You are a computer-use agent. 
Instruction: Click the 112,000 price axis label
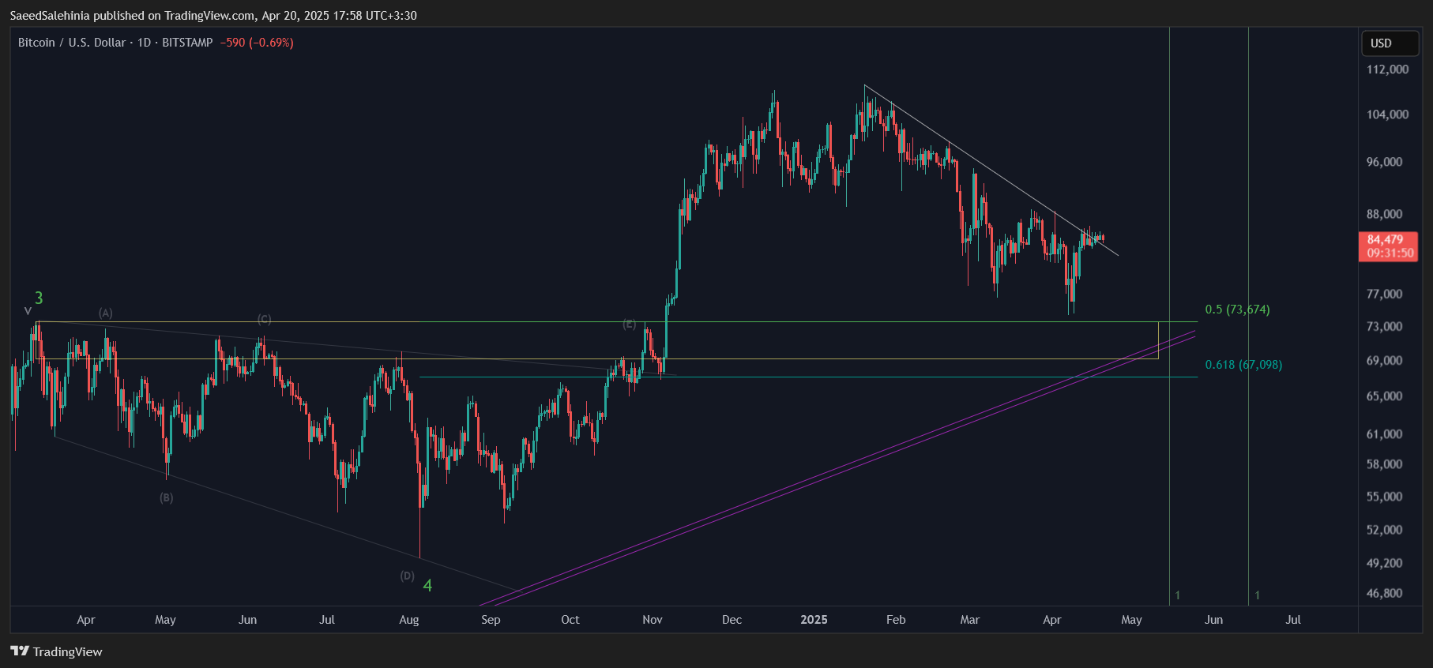(x=1388, y=69)
